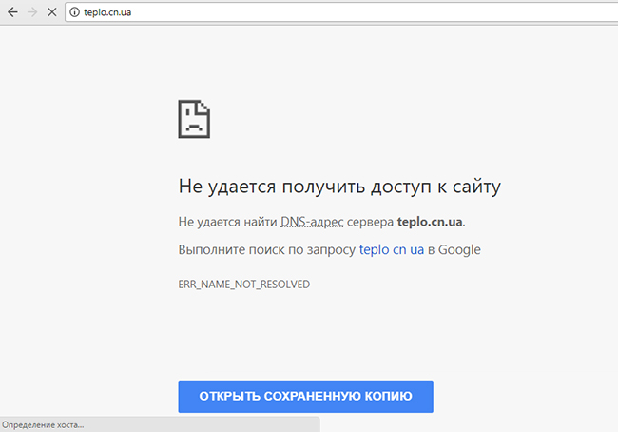
Task: Click the grayed-out forward arrow
Action: click(32, 12)
